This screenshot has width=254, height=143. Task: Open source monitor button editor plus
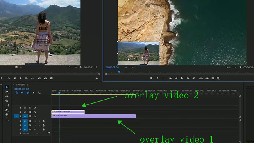(x=97, y=79)
